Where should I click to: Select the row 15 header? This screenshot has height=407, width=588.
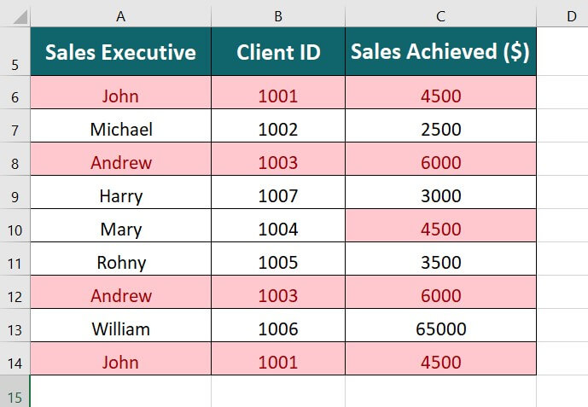[x=15, y=395]
